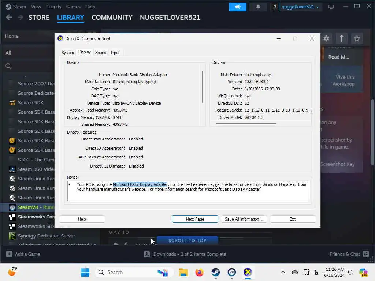
Task: Click the DirectX Diagnostic Tool title icon
Action: pyautogui.click(x=60, y=38)
